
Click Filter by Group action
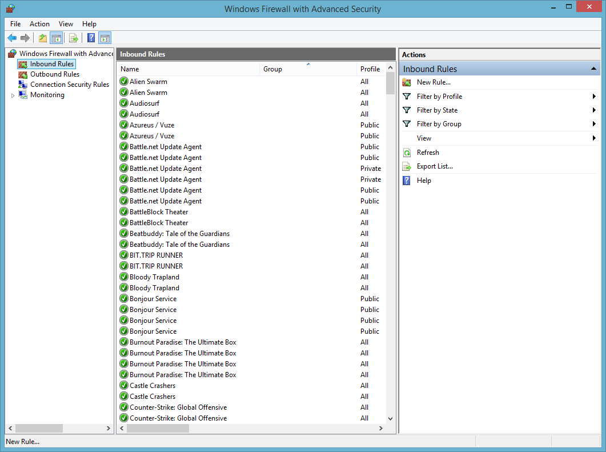tap(439, 124)
